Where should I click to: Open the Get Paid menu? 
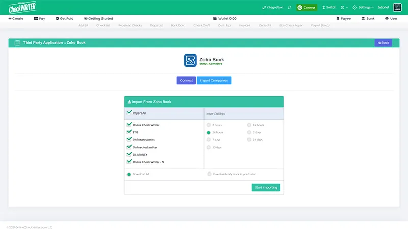(65, 18)
